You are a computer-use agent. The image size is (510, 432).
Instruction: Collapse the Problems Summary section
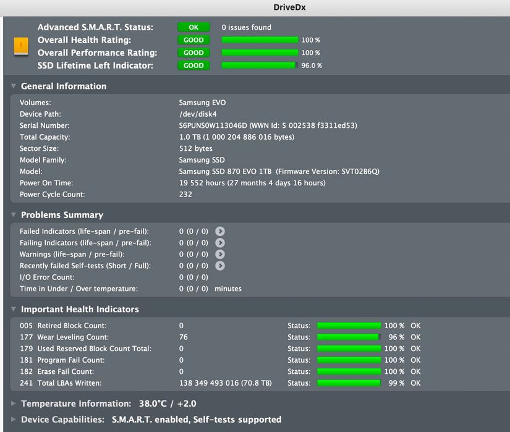tap(14, 214)
